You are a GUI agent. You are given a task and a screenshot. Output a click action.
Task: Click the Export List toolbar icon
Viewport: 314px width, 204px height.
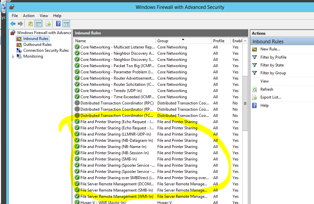48,24
